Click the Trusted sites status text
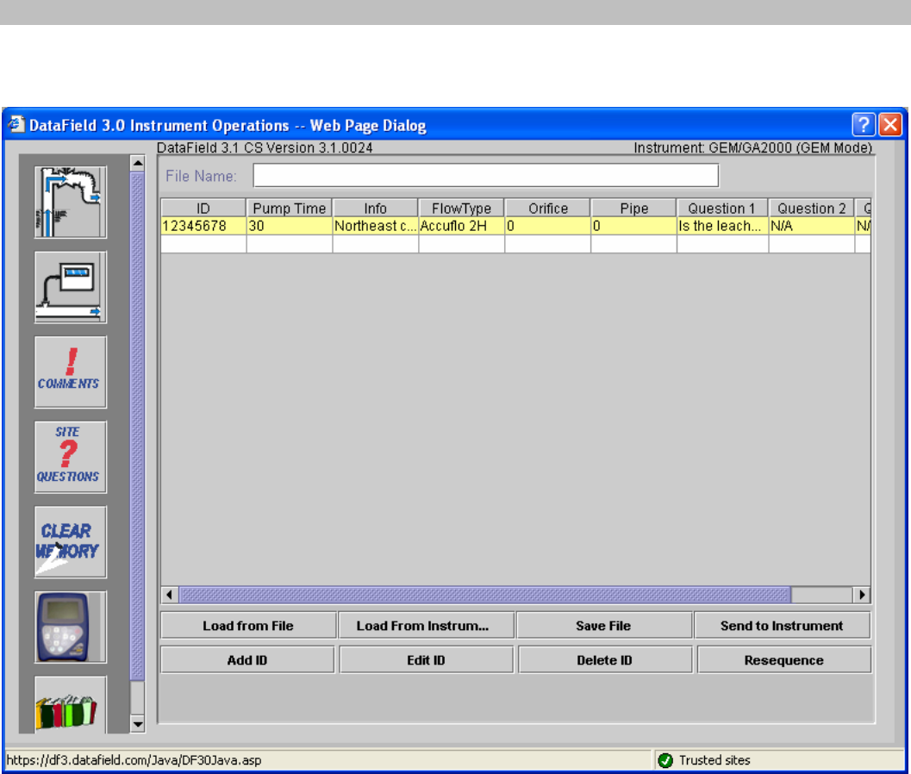The image size is (911, 774). [714, 760]
